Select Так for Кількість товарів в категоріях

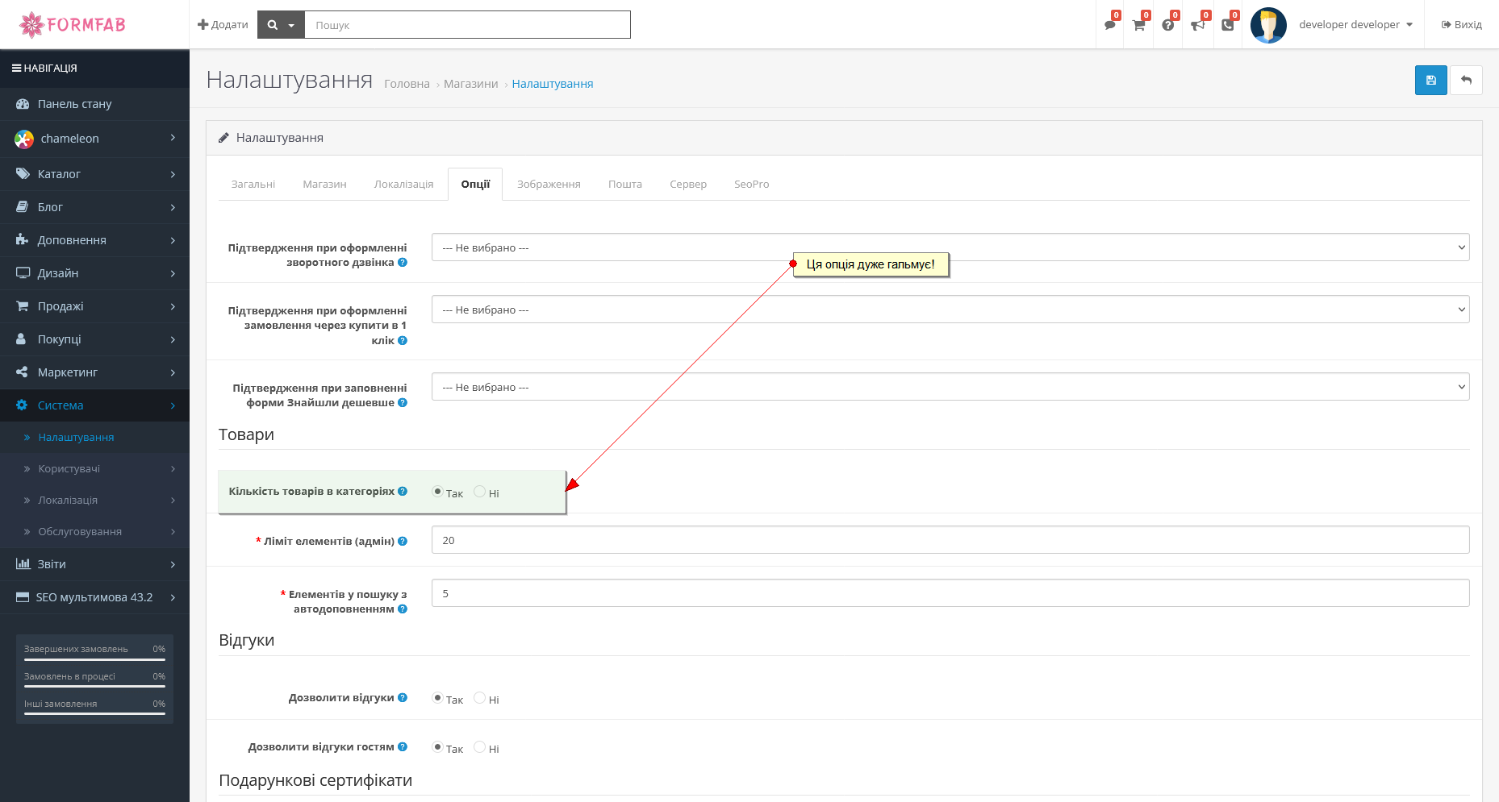[x=437, y=492]
